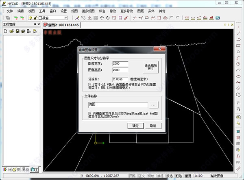Click the Save icon in 工程管理 panel

[x=17, y=31]
